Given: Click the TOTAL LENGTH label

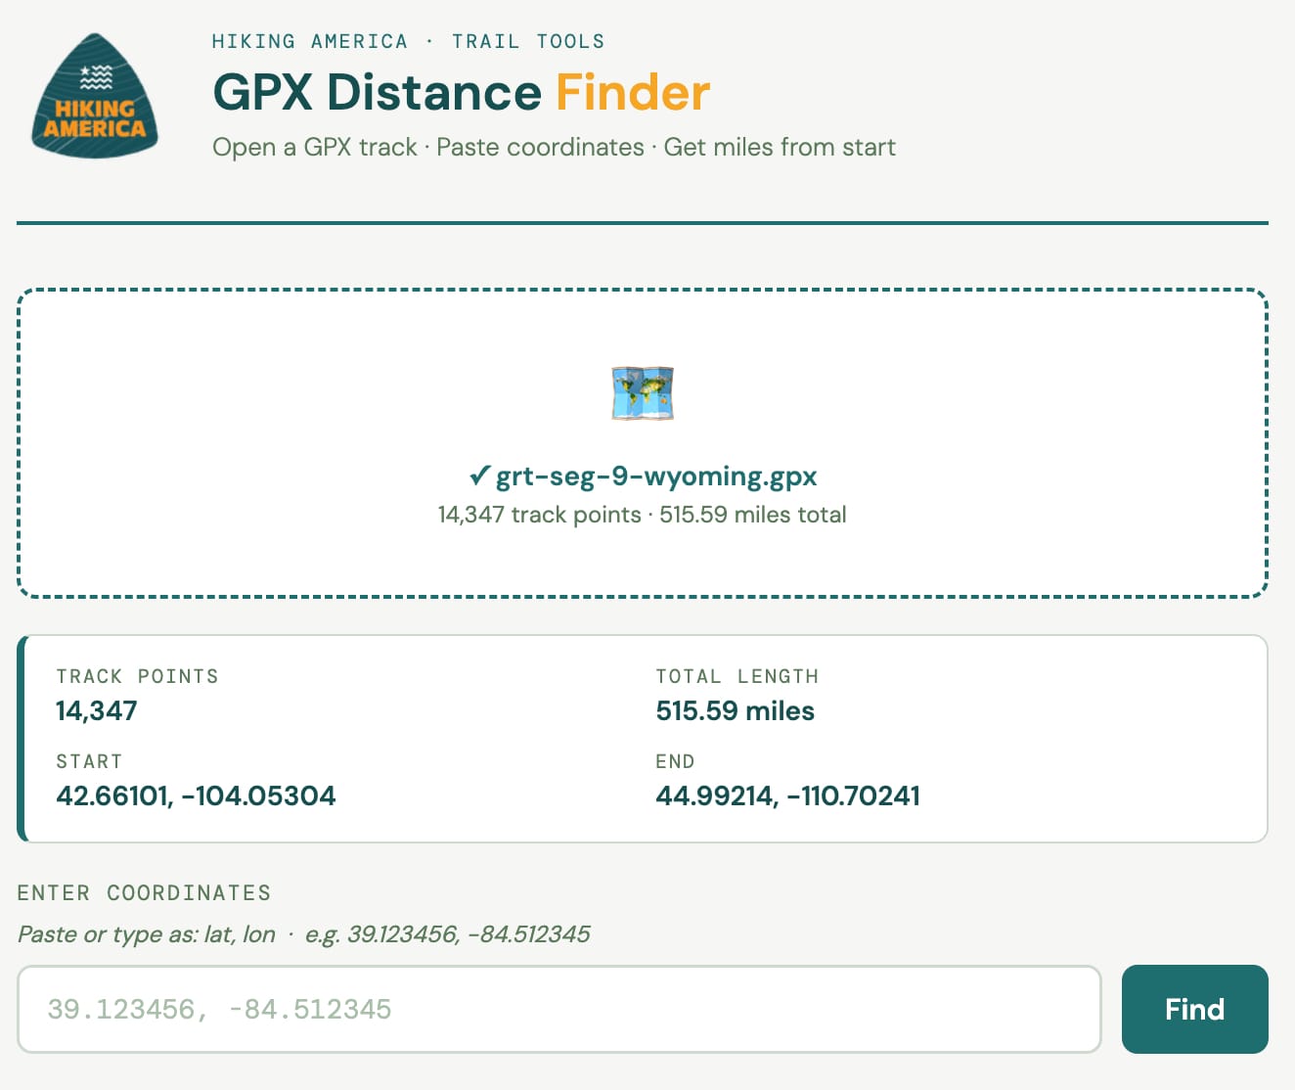Looking at the screenshot, I should pos(737,676).
